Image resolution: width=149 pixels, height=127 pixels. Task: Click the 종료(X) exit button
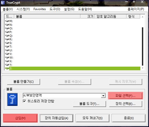tap(129, 118)
